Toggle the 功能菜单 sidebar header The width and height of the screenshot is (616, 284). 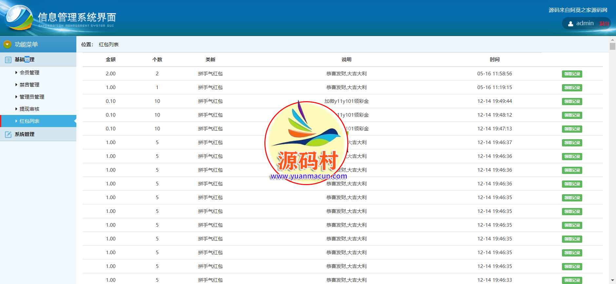point(26,44)
